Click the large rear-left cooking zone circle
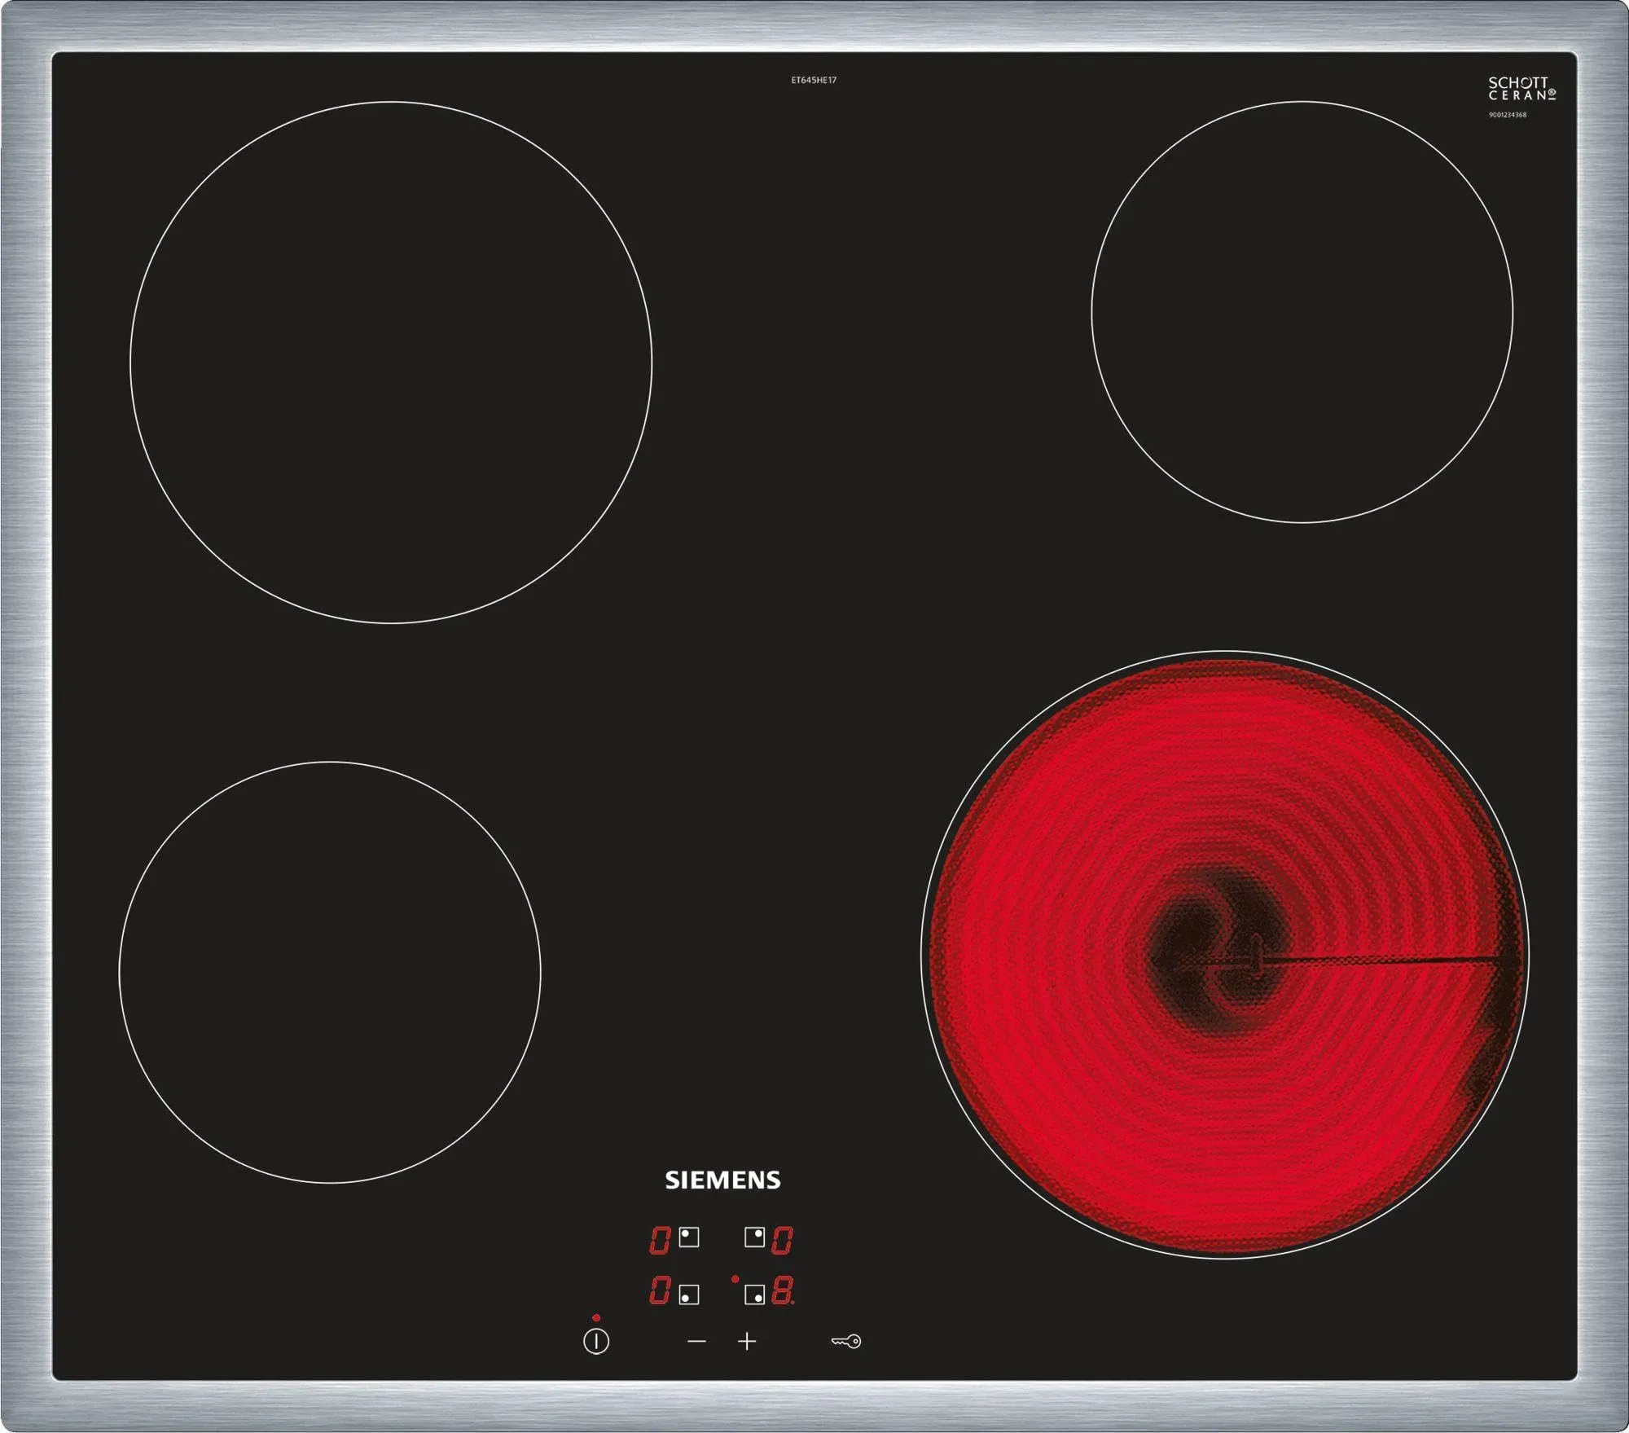 coord(391,363)
